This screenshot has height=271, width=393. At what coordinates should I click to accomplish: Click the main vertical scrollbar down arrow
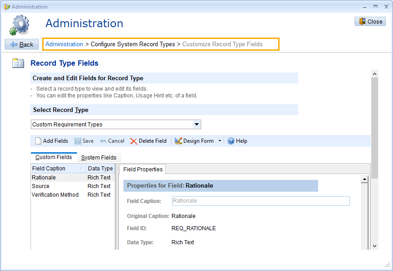coord(375,246)
